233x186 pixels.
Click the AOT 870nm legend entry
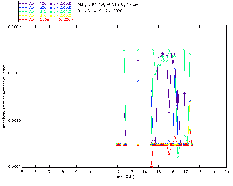pyautogui.click(x=47, y=15)
